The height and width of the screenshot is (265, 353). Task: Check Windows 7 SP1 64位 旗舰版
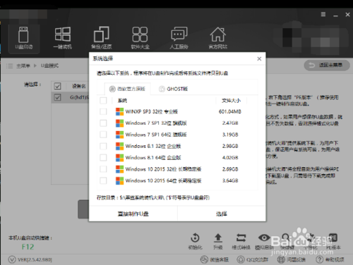pos(103,135)
